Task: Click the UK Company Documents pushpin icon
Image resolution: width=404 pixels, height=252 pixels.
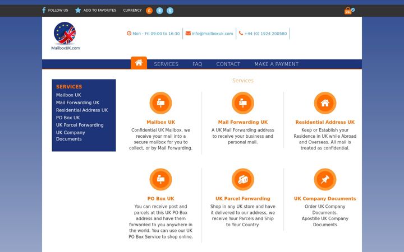Action: tap(325, 179)
